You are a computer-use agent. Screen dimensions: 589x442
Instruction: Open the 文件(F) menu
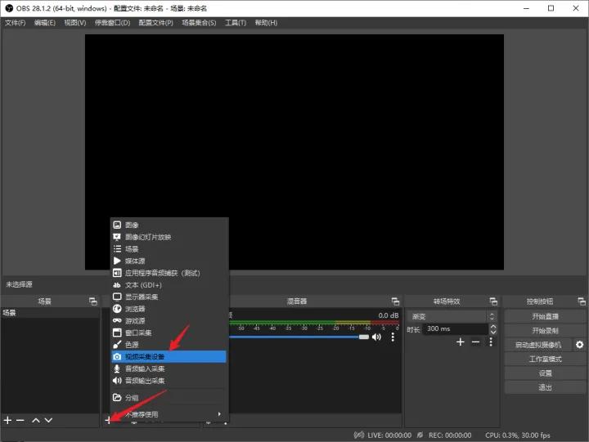[x=16, y=23]
